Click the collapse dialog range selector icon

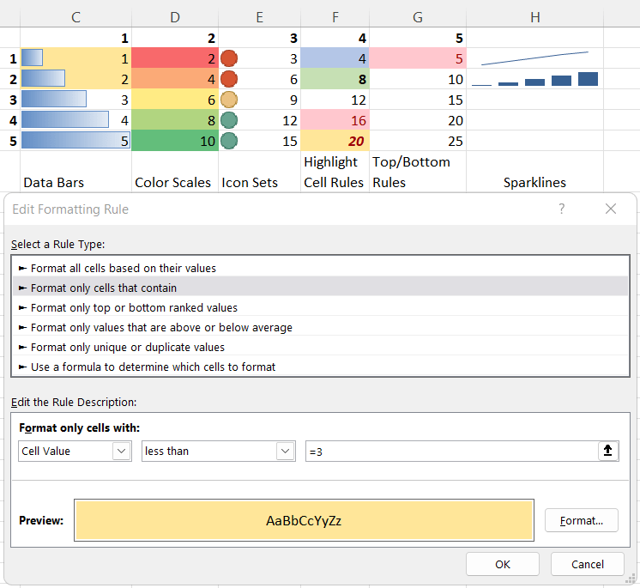tap(607, 451)
